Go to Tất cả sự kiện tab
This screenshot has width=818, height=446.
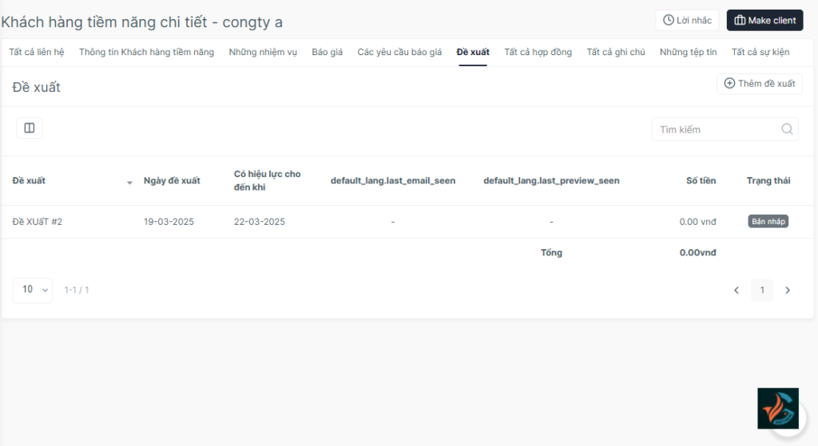coord(760,52)
